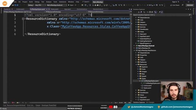
Task: Select Colors.xaml in the Styles folder tree
Action: coord(148,86)
